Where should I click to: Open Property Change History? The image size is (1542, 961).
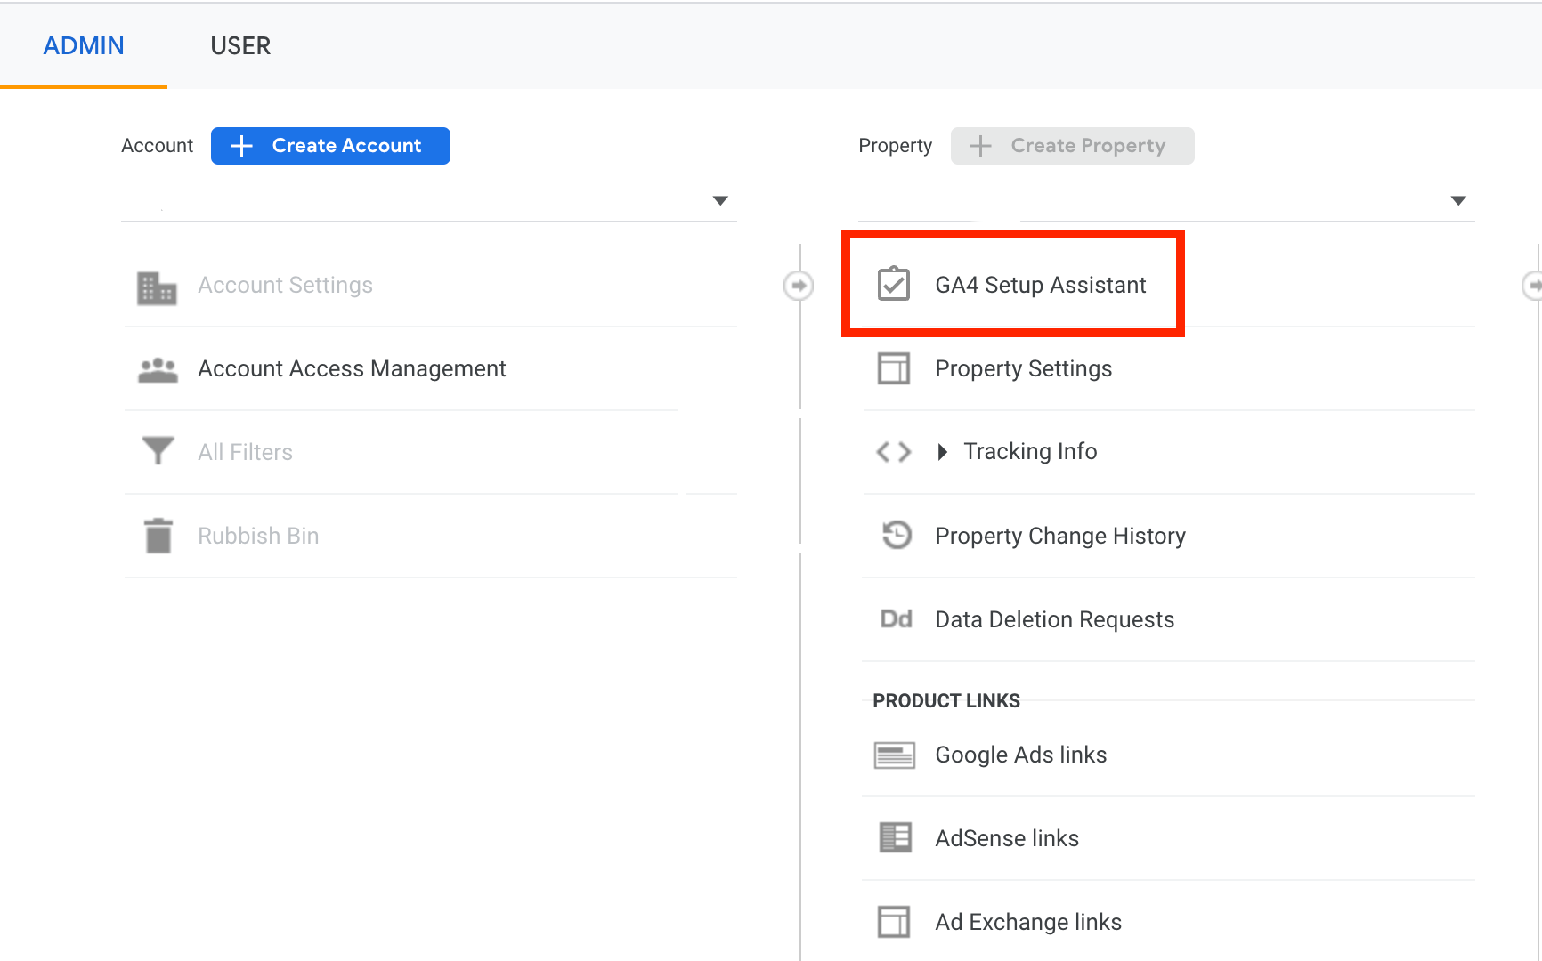tap(1060, 535)
